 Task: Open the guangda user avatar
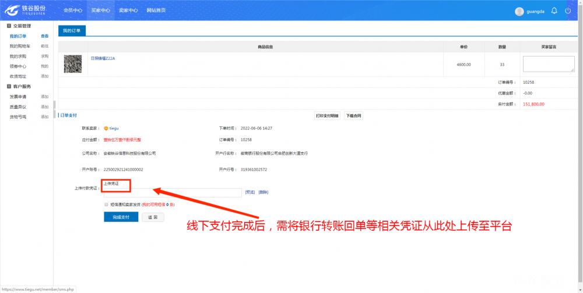pyautogui.click(x=519, y=11)
